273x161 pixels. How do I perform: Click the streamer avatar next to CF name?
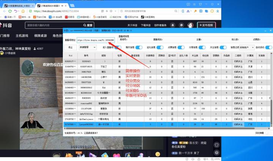point(2,53)
